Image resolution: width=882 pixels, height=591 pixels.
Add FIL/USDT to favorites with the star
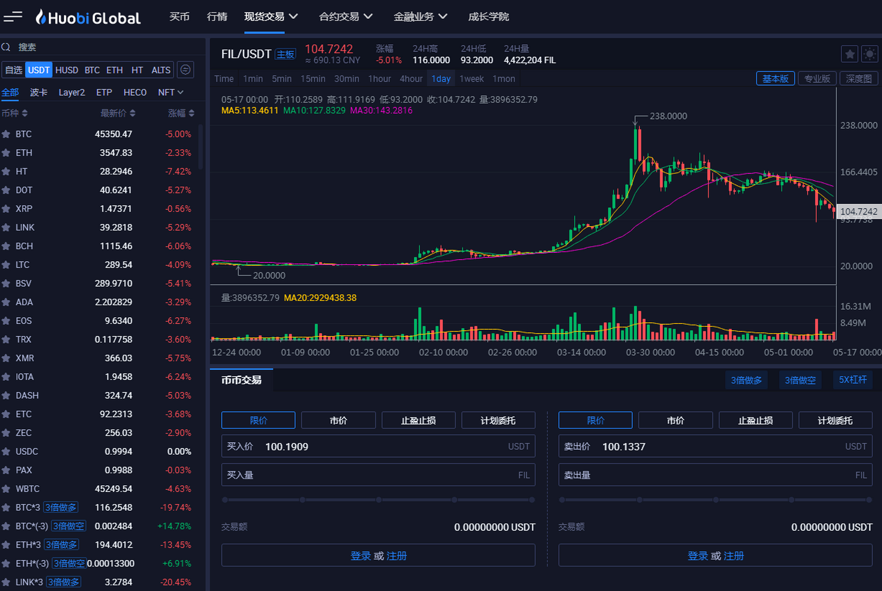point(849,54)
